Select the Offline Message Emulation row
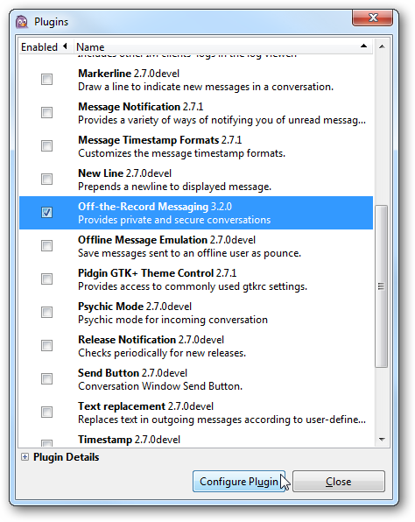Screen dimensions: 415x522 click(196, 246)
